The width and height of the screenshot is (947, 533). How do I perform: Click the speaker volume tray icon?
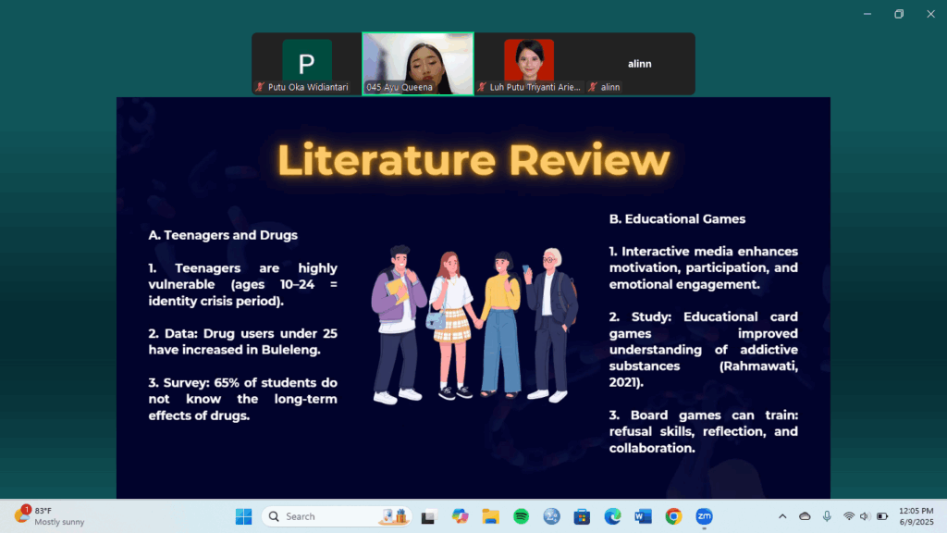coord(865,516)
